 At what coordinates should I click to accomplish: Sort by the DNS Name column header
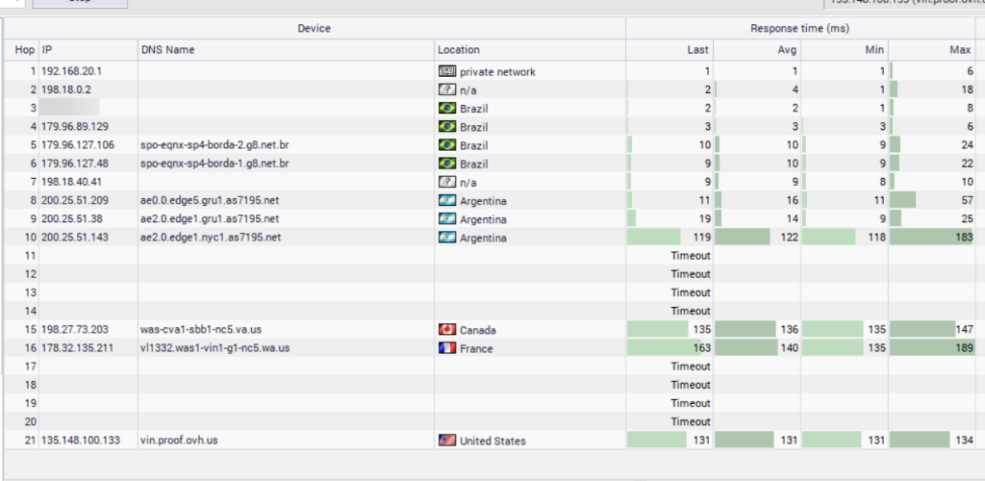pyautogui.click(x=286, y=50)
